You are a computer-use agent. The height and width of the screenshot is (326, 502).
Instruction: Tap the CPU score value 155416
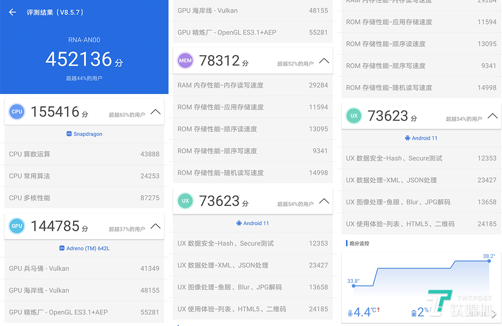coord(55,112)
